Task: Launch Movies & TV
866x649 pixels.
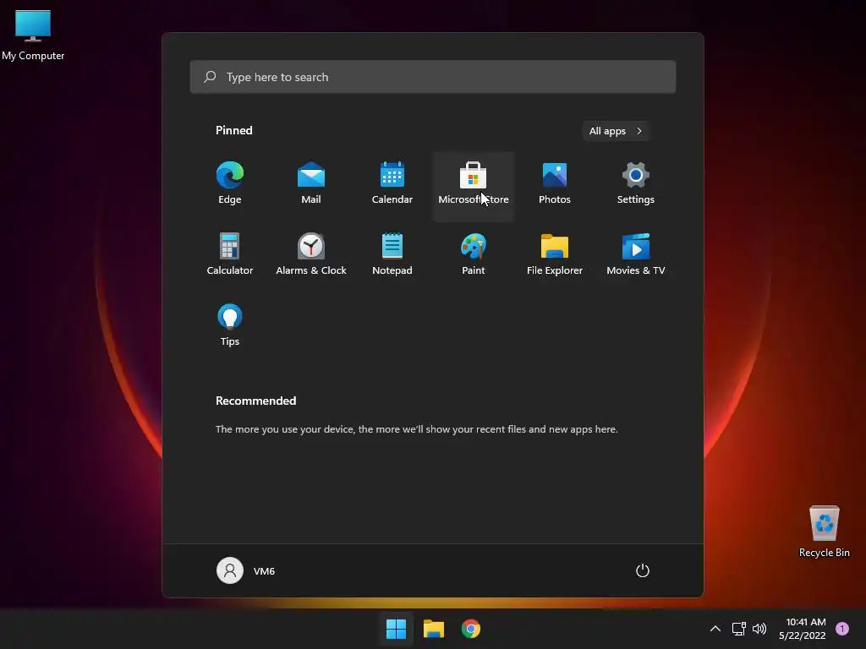Action: tap(636, 254)
